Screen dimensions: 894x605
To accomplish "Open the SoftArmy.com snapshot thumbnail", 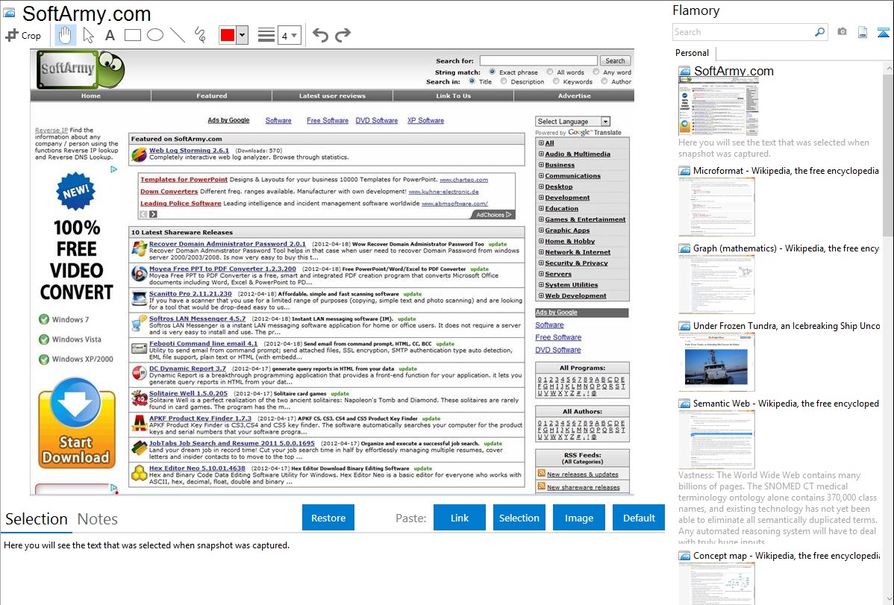I will 719,107.
